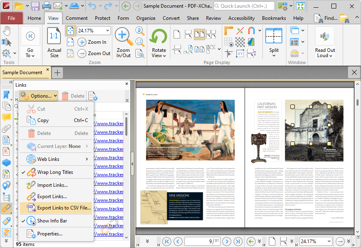Click the Fit Width zoom icon
The width and height of the screenshot is (361, 248).
coord(70,42)
